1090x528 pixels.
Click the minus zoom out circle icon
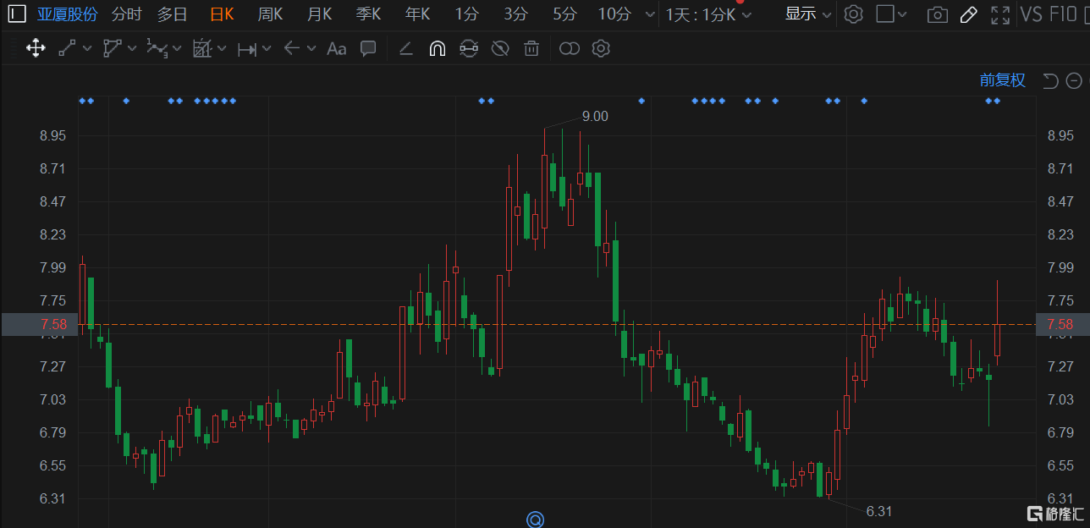pyautogui.click(x=1074, y=80)
